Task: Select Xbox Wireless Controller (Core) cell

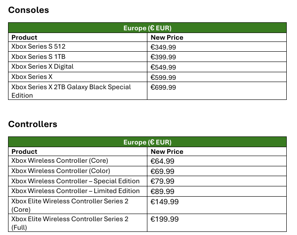Action: 78,161
